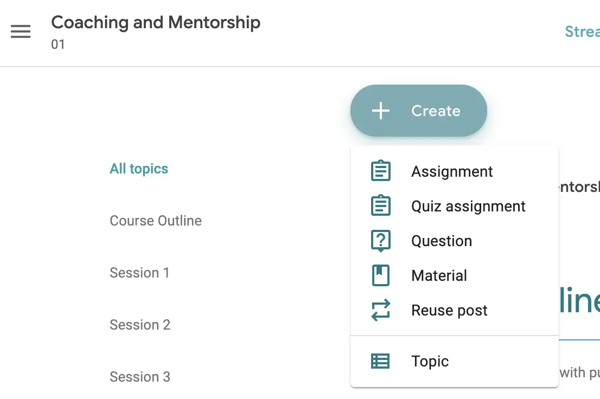This screenshot has height=399, width=600.
Task: Click the Question mark icon
Action: click(380, 241)
